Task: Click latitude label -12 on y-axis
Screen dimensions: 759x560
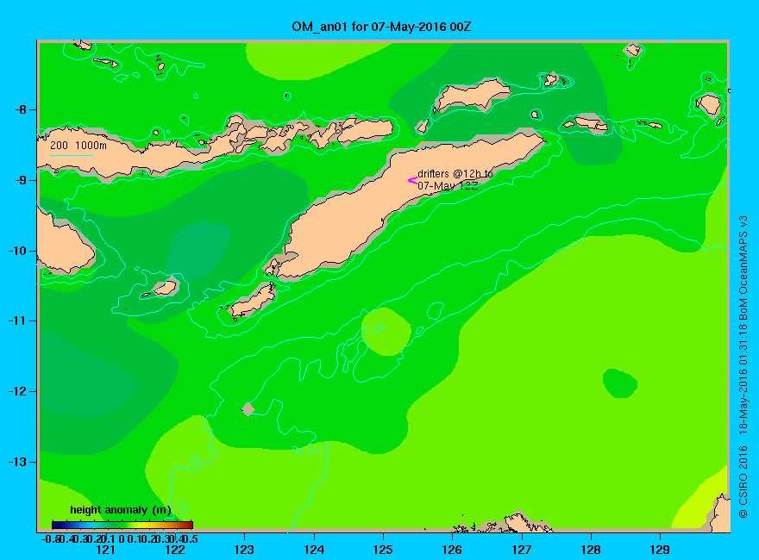Action: coord(17,391)
